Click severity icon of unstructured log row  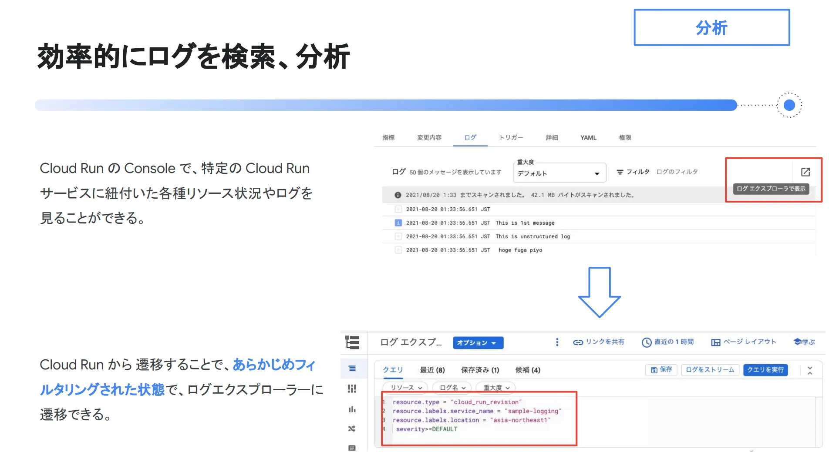coord(398,236)
